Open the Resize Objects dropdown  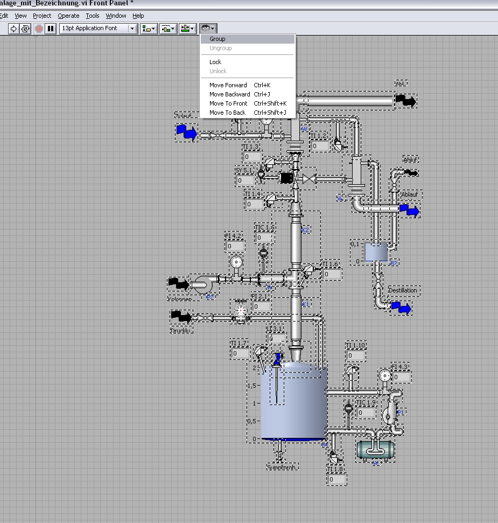188,29
